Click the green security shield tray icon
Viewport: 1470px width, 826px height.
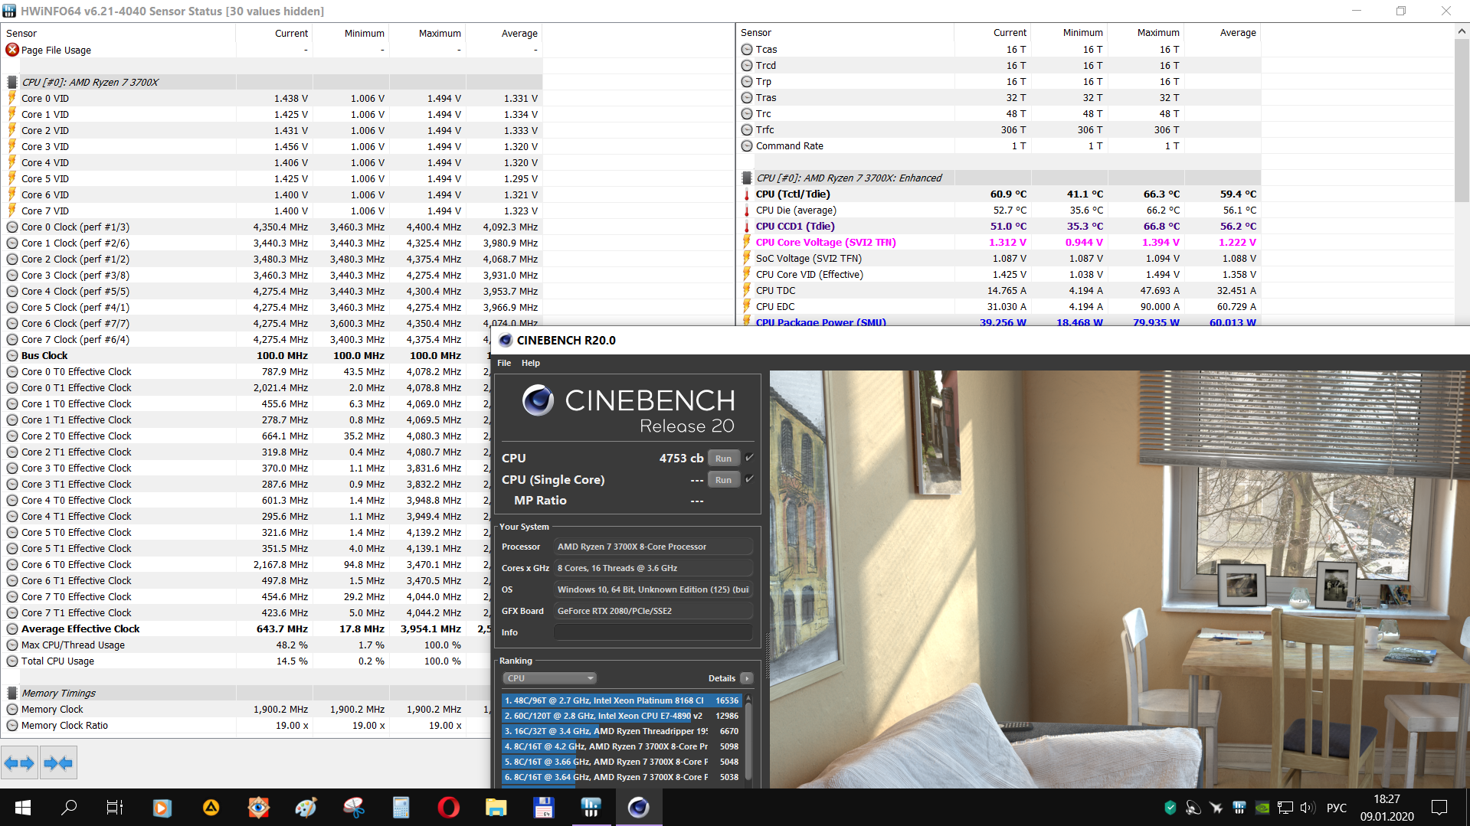click(x=1170, y=808)
